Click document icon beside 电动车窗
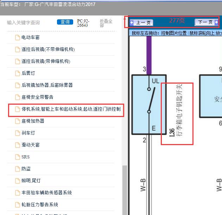Screen dimensions: 222x215 [17, 38]
